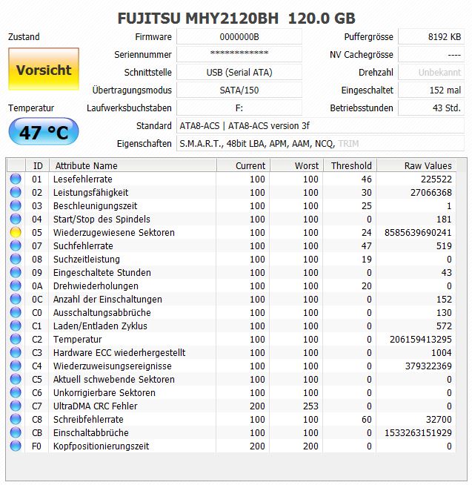Click the blue status icon for Drehwiederholungen
This screenshot has height=485, width=472.
(16, 286)
